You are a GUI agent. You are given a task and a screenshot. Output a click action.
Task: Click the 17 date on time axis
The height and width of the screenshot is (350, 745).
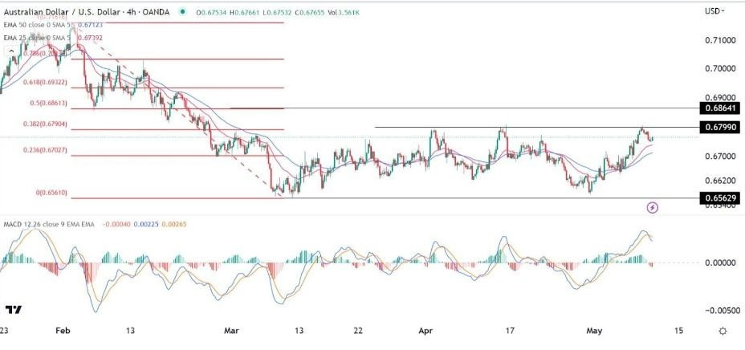pyautogui.click(x=510, y=331)
